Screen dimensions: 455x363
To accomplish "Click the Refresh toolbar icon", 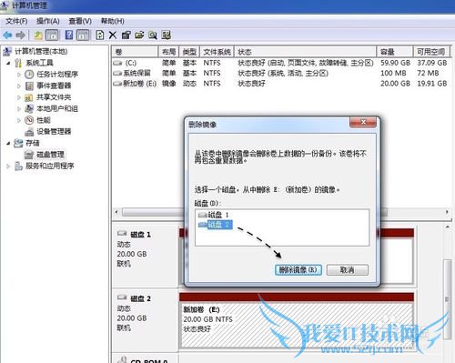I will pyautogui.click(x=100, y=35).
